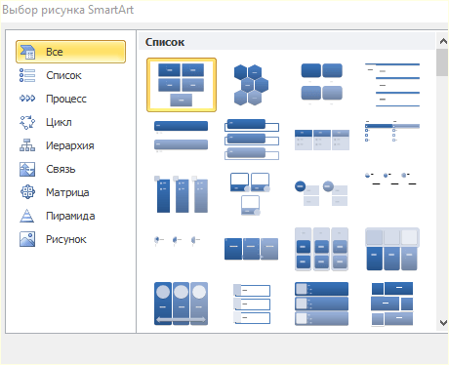
Task: Choose the hexagon cluster layout
Action: [x=251, y=85]
